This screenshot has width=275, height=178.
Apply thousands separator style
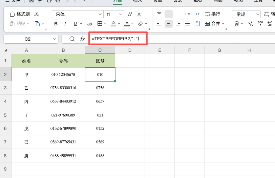click(x=260, y=24)
